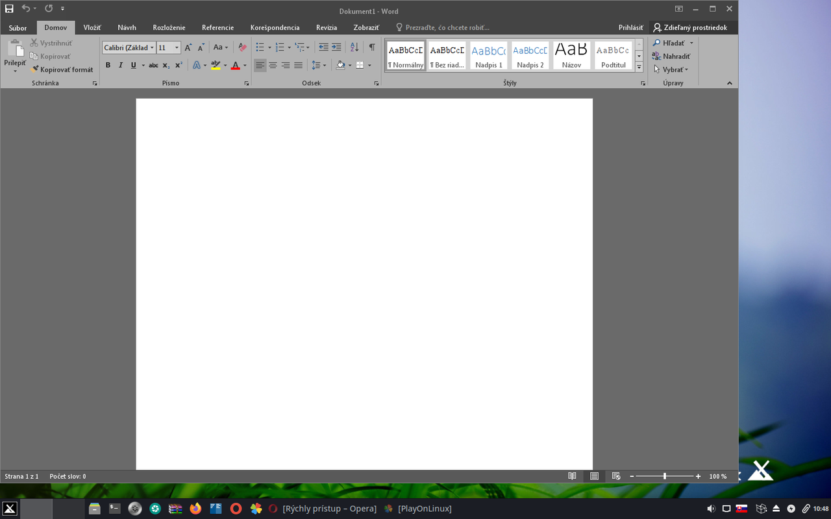The width and height of the screenshot is (831, 519).
Task: Open the Súbor tab
Action: tap(18, 28)
